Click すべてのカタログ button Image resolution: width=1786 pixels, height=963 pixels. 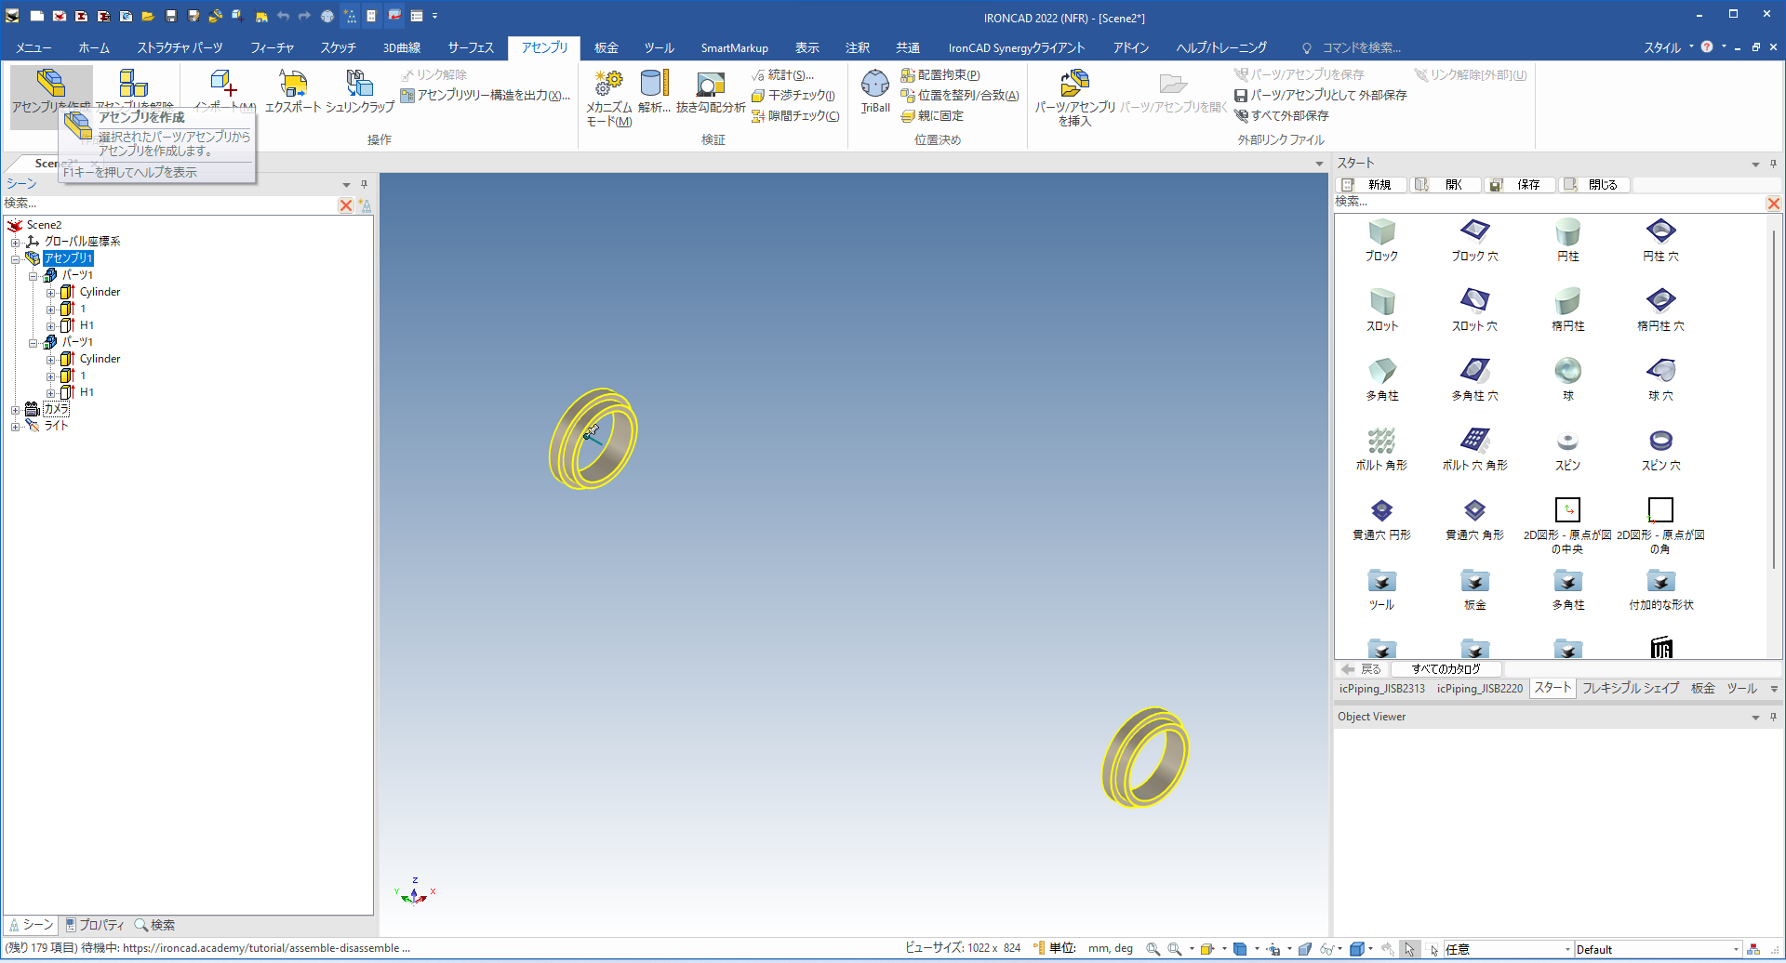click(x=1446, y=669)
